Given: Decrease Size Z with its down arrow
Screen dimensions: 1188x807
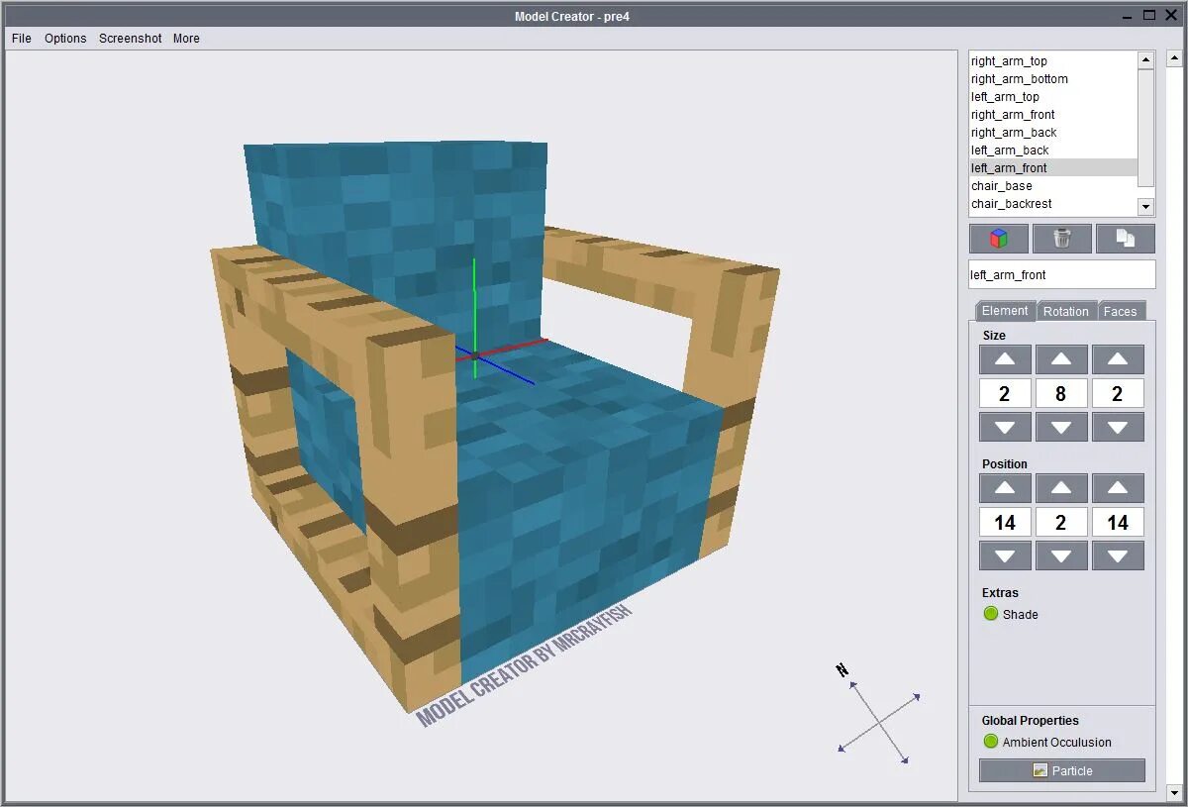Looking at the screenshot, I should (x=1118, y=428).
